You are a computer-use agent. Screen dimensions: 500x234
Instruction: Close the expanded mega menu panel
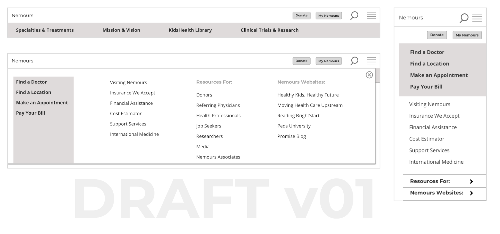click(369, 75)
